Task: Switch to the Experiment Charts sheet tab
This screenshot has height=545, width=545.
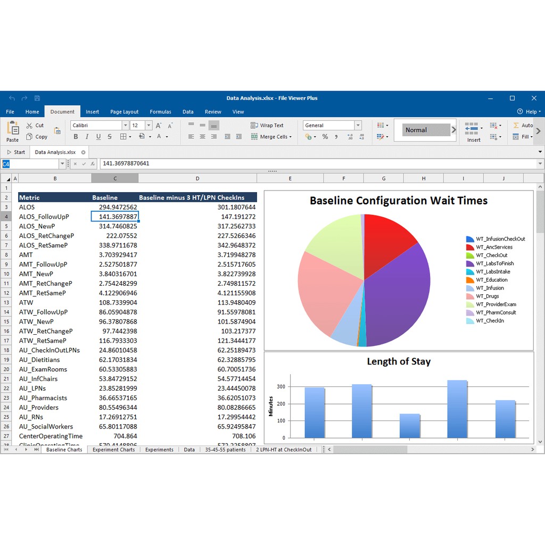Action: (113, 450)
